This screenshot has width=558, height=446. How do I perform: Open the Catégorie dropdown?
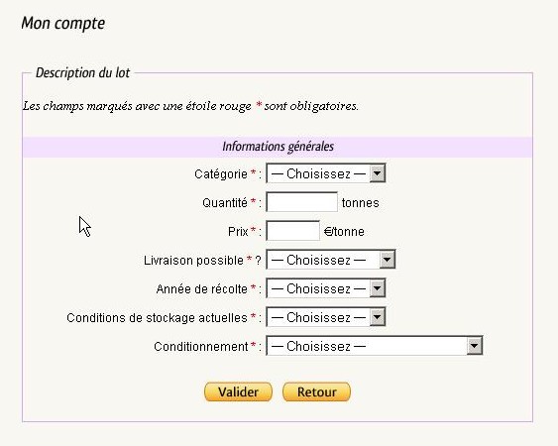point(326,173)
